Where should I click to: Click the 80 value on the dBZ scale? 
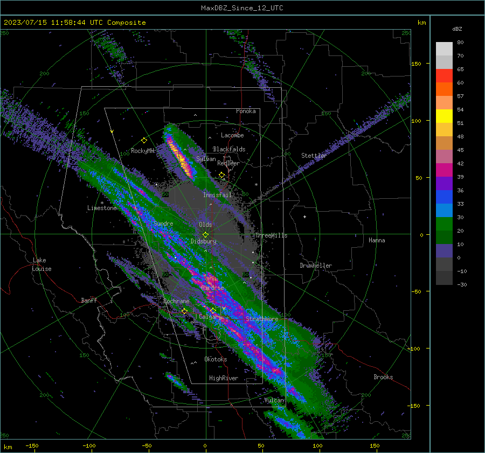coord(460,43)
